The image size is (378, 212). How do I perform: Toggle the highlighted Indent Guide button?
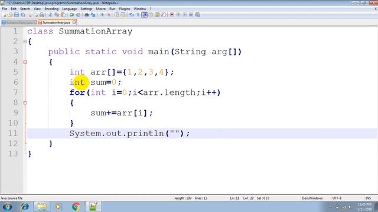(144, 15)
